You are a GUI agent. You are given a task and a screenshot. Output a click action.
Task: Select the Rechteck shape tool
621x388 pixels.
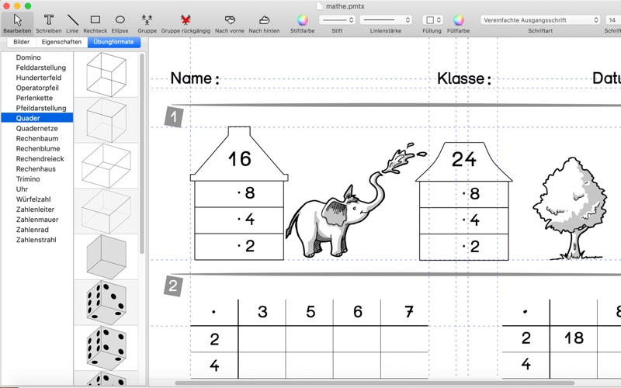[95, 23]
